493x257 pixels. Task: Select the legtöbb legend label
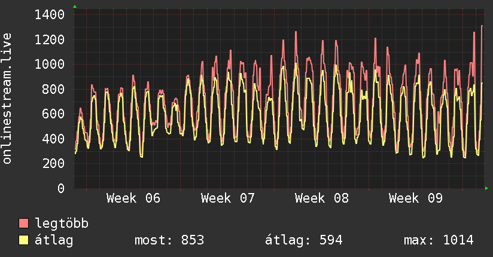pyautogui.click(x=62, y=224)
